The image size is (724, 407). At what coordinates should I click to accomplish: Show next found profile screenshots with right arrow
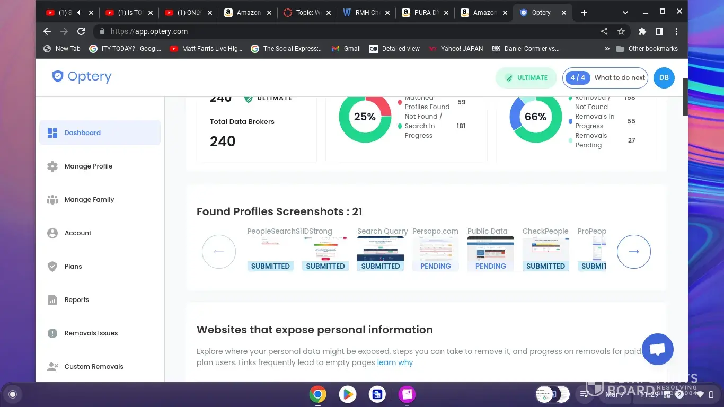click(634, 252)
